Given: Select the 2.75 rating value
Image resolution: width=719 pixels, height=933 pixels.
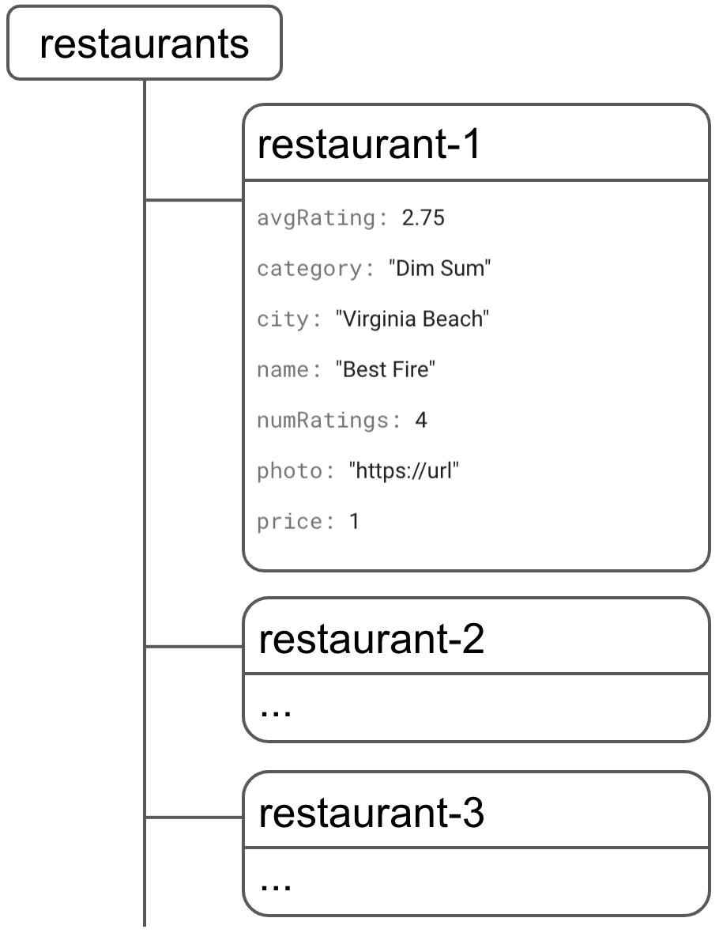Looking at the screenshot, I should click(x=423, y=218).
